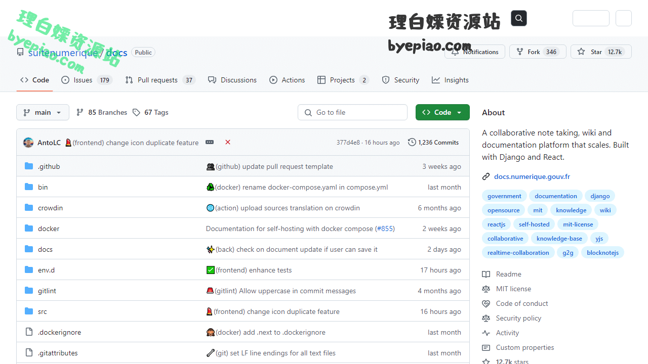Open the docker folder
This screenshot has height=364, width=648.
coord(49,229)
